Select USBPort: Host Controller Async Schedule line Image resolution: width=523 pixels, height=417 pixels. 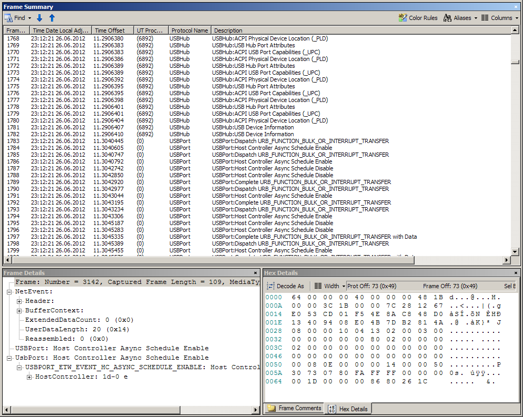[112, 348]
